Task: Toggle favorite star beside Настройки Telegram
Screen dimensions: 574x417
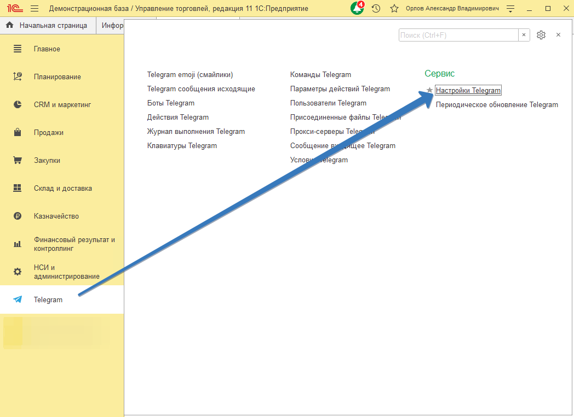Action: click(429, 91)
